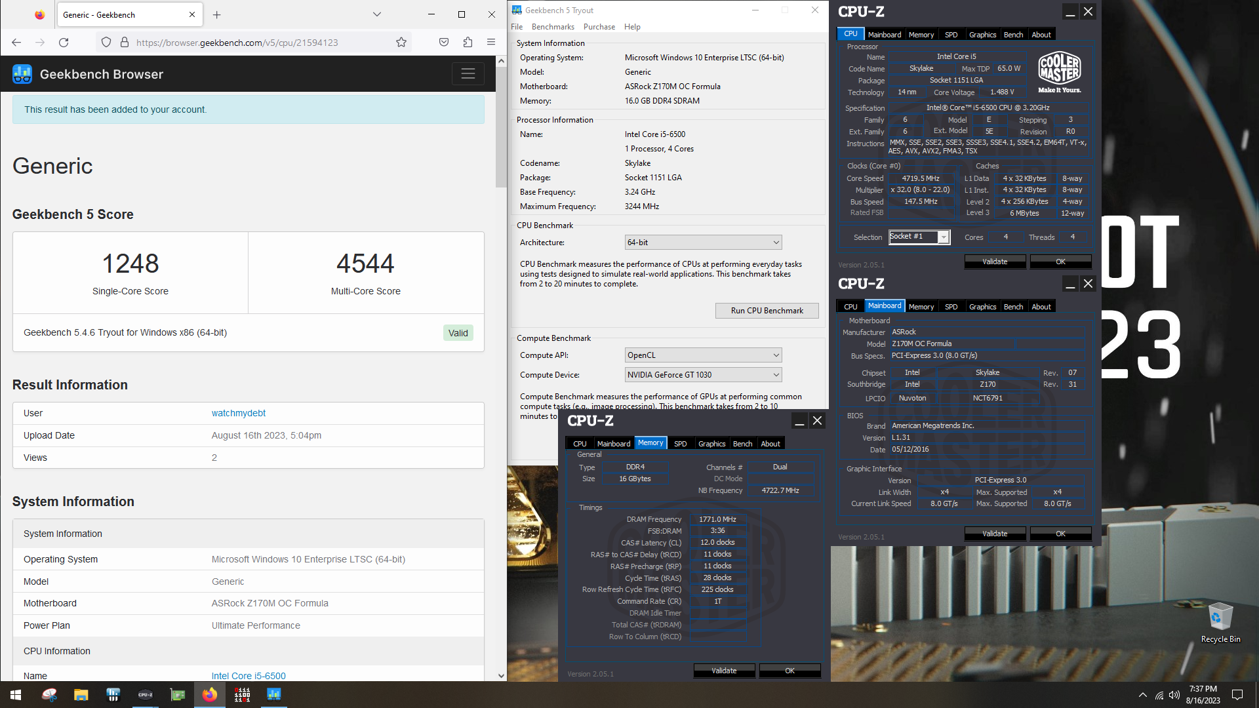Viewport: 1259px width, 708px height.
Task: Open the Geekbench Purchase menu
Action: pyautogui.click(x=599, y=27)
